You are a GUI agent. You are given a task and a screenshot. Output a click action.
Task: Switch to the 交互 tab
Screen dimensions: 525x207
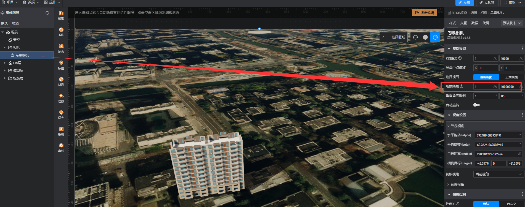coord(464,23)
